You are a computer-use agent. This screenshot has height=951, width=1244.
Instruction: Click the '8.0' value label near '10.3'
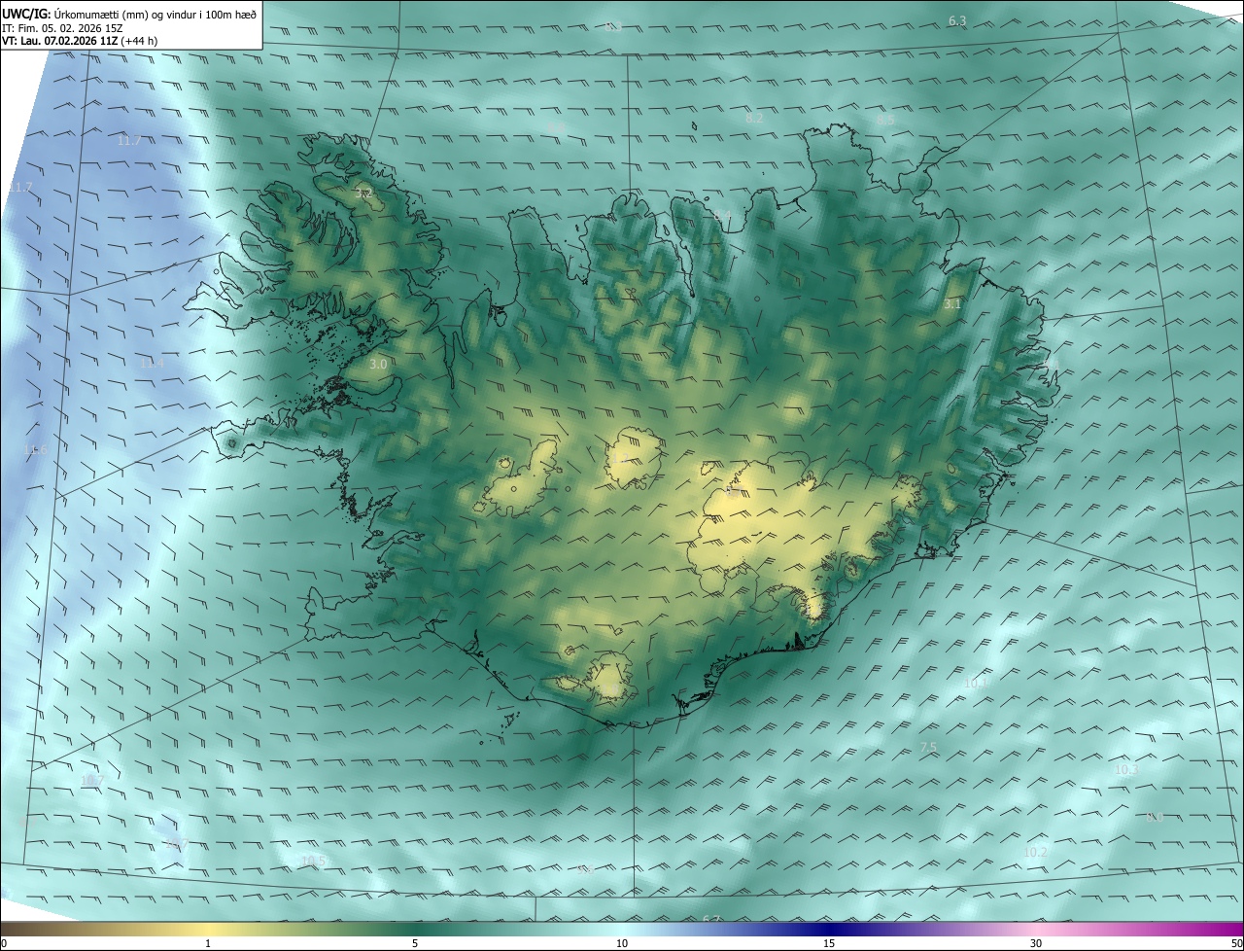click(x=1154, y=817)
